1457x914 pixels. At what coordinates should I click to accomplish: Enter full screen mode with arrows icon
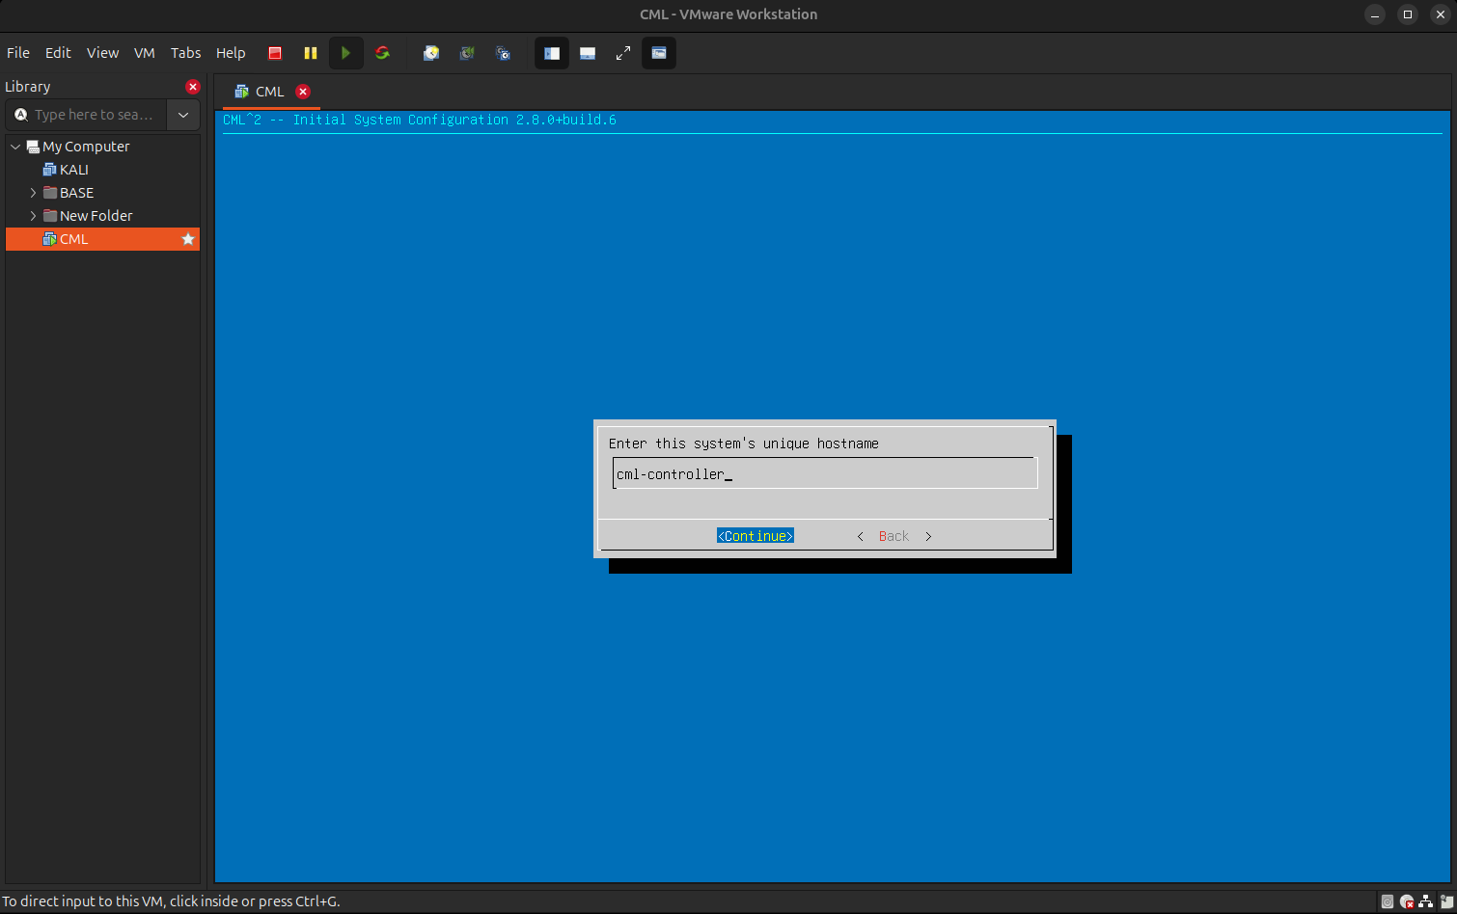coord(623,53)
